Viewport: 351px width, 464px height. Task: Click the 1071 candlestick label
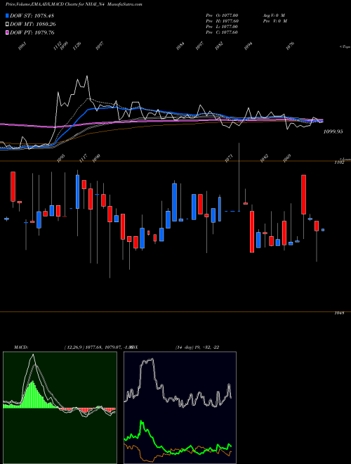pos(229,158)
